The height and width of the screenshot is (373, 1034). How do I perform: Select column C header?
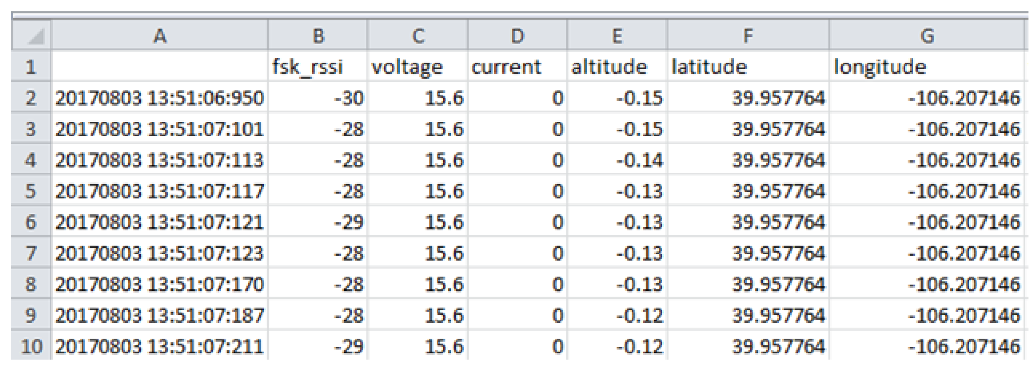418,35
